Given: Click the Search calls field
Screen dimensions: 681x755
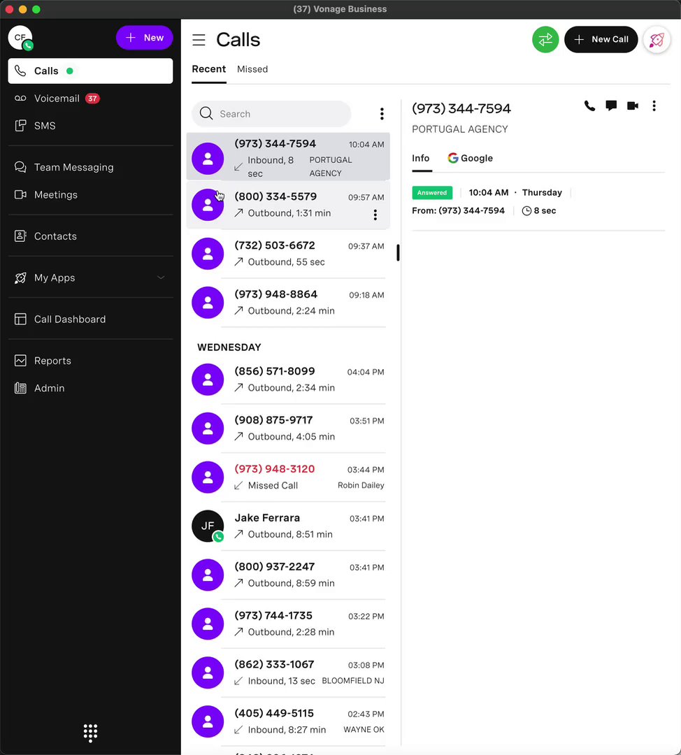Looking at the screenshot, I should click(x=271, y=114).
